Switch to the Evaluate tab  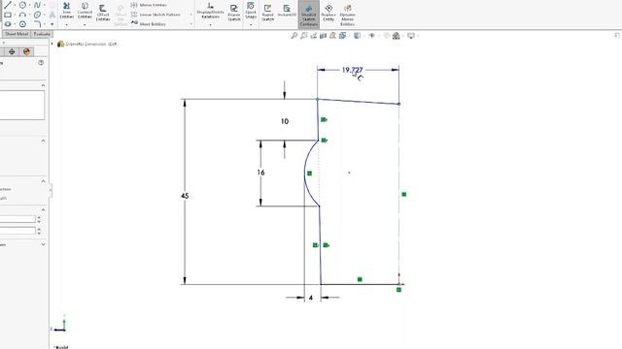pyautogui.click(x=41, y=34)
